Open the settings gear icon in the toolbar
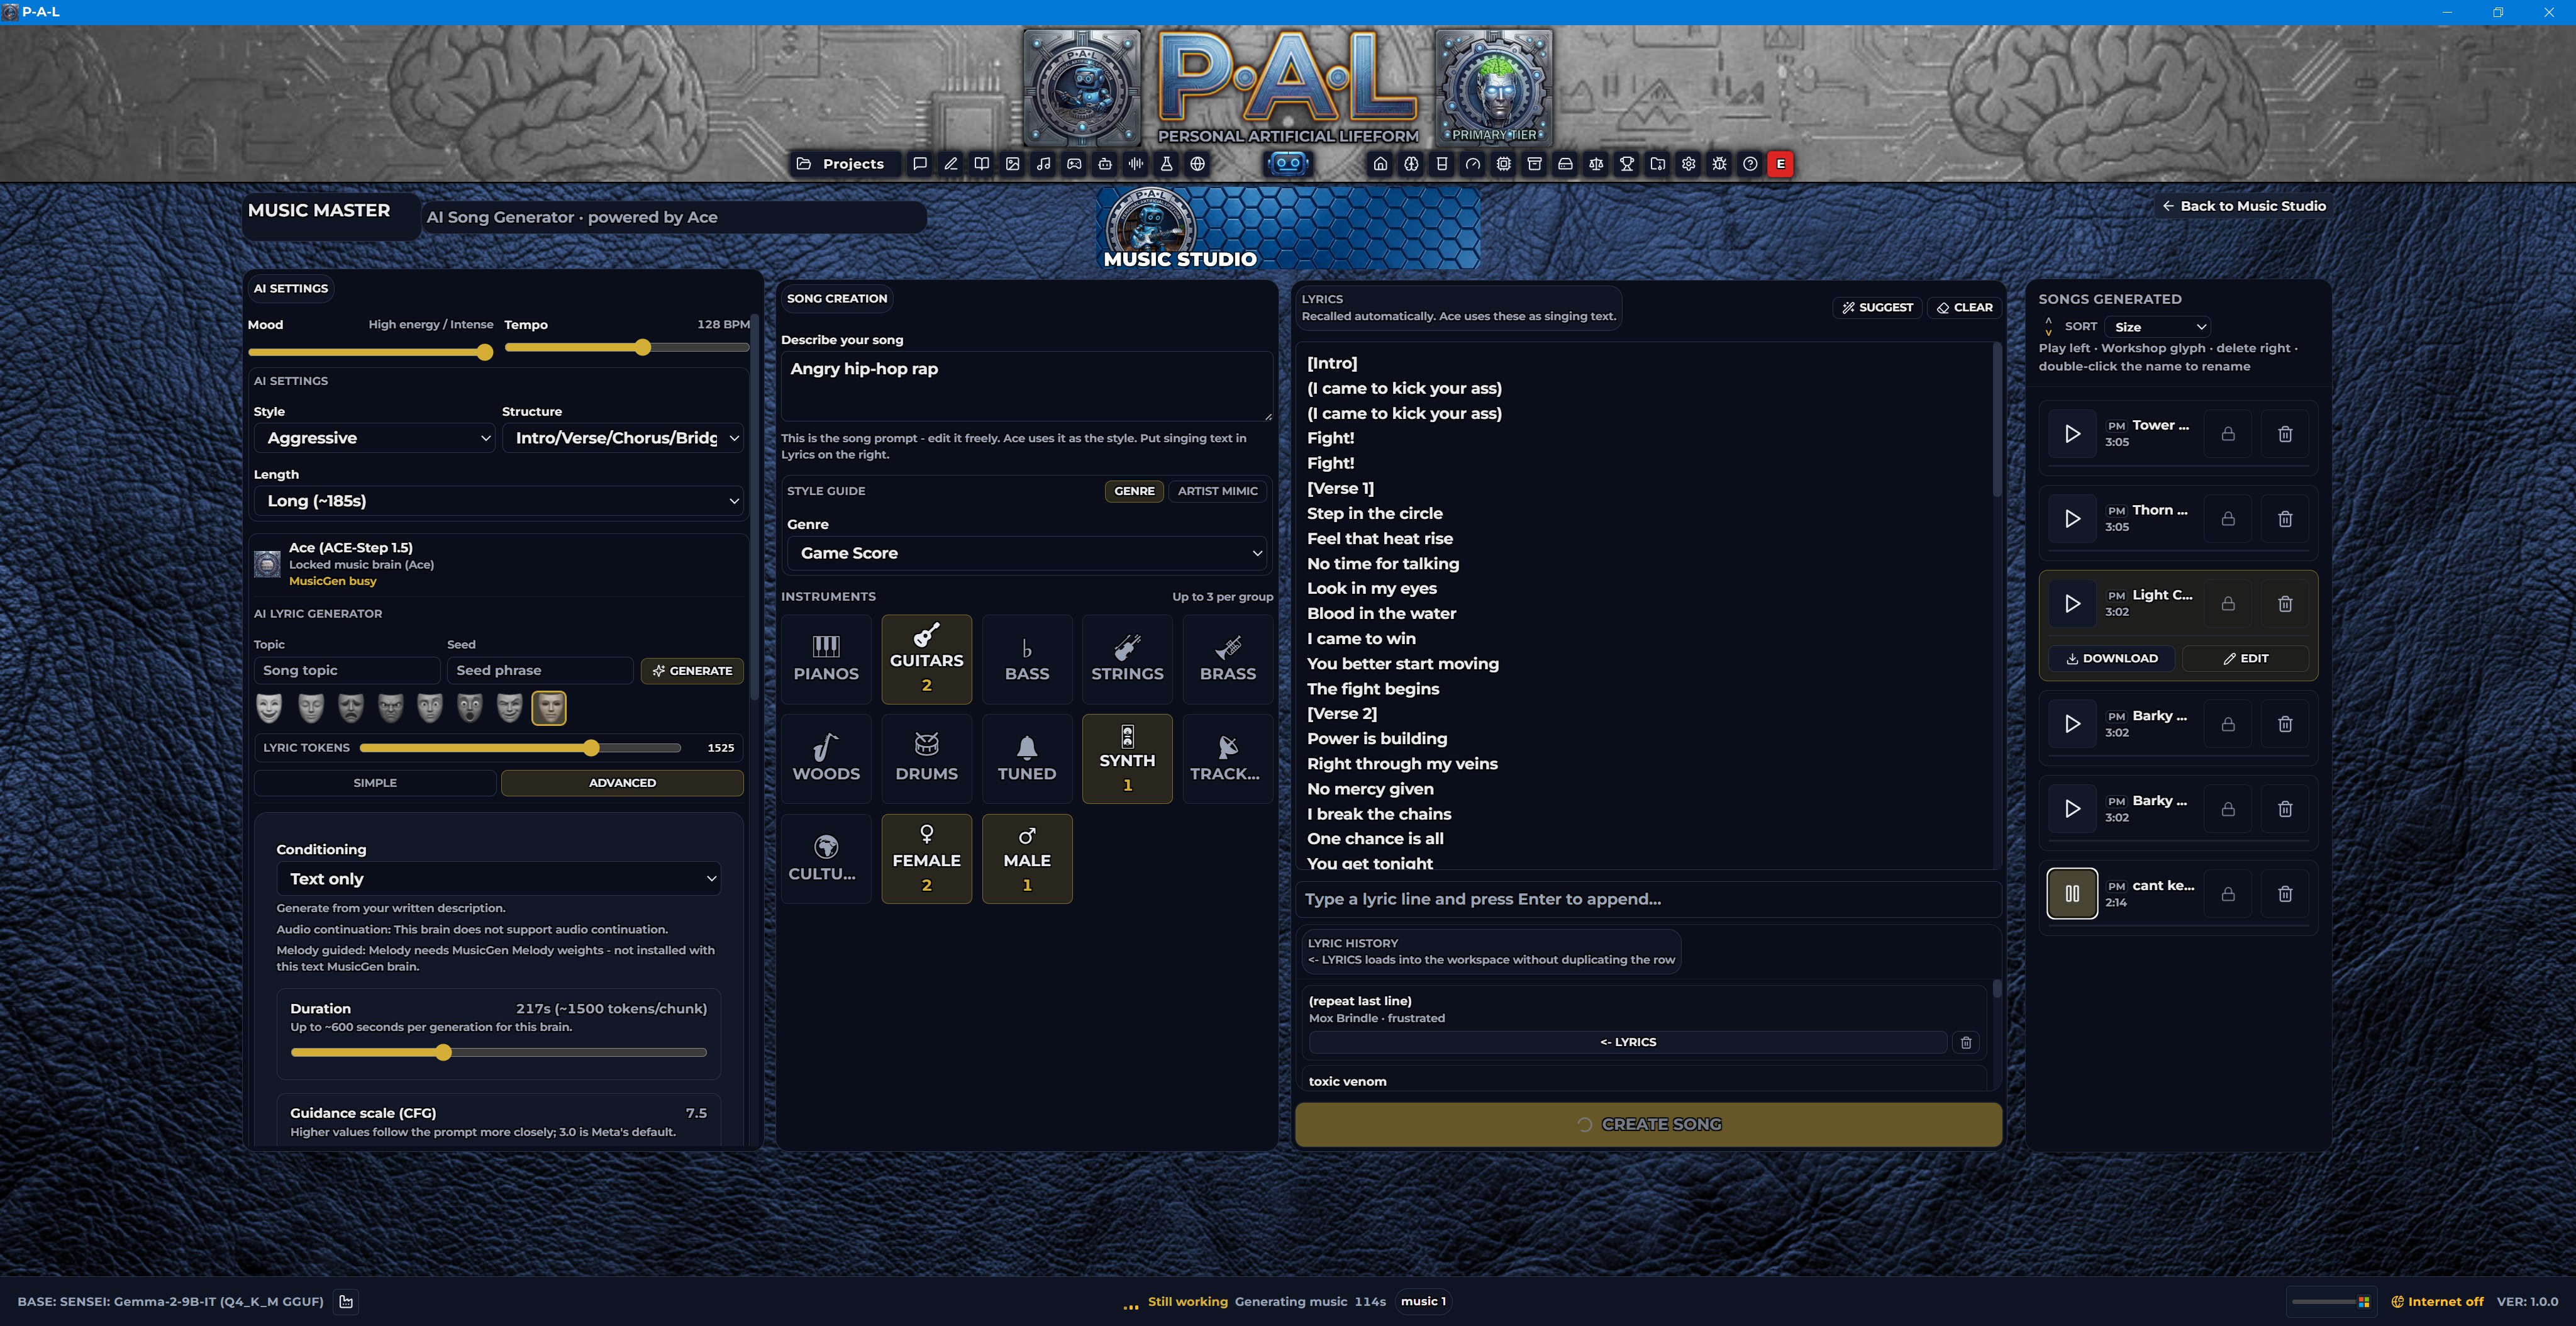The height and width of the screenshot is (1326, 2576). [x=1689, y=164]
